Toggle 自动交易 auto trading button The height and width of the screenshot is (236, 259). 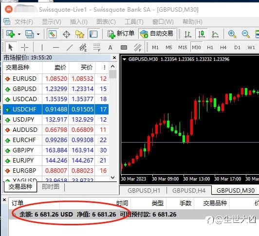(157, 34)
